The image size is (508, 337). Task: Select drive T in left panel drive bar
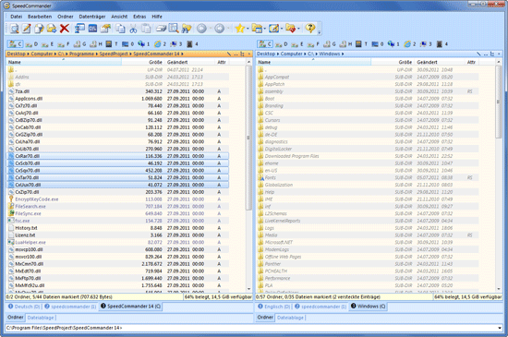pos(112,43)
